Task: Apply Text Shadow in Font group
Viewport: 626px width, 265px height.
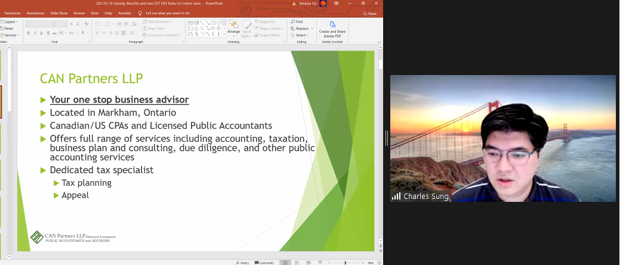Action: (48, 33)
